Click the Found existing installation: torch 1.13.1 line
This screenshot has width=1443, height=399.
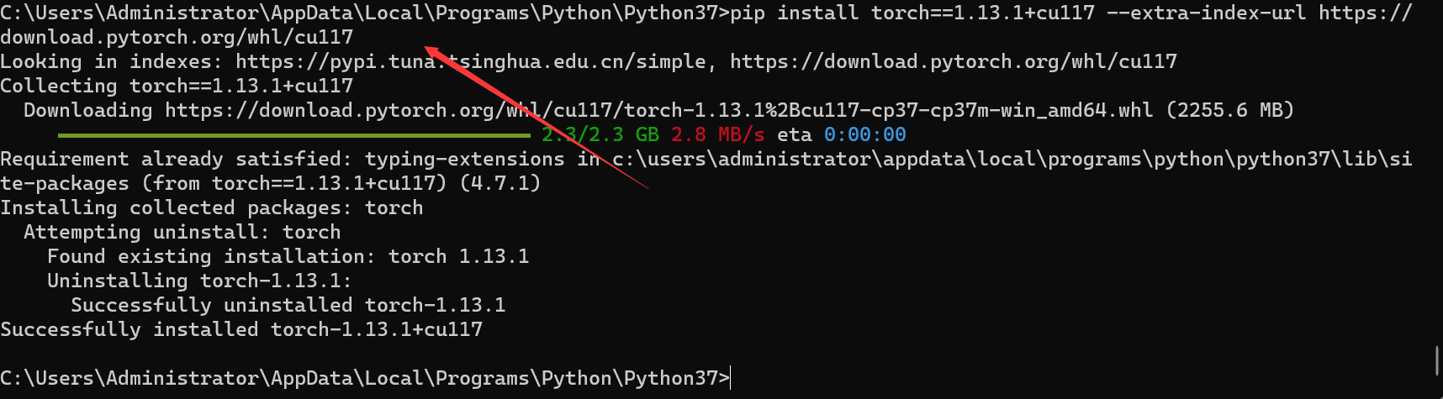pyautogui.click(x=288, y=256)
